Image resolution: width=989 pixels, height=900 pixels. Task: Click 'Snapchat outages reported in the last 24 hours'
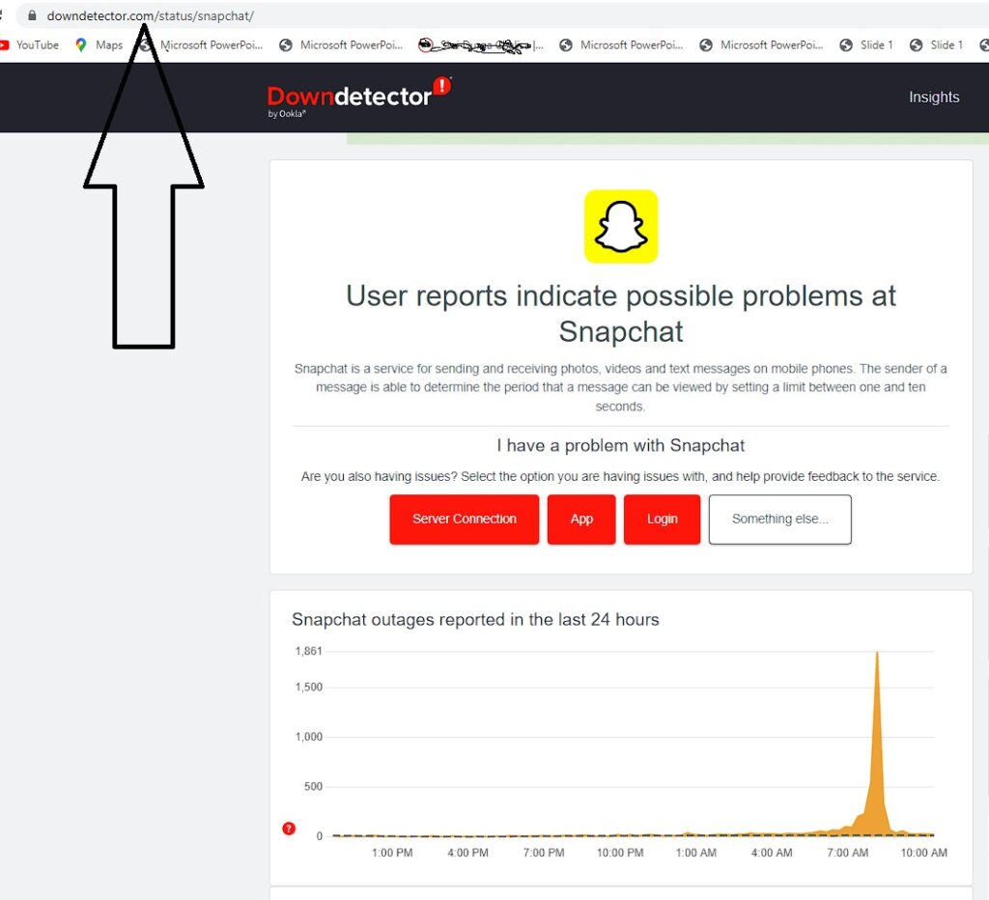tap(475, 619)
